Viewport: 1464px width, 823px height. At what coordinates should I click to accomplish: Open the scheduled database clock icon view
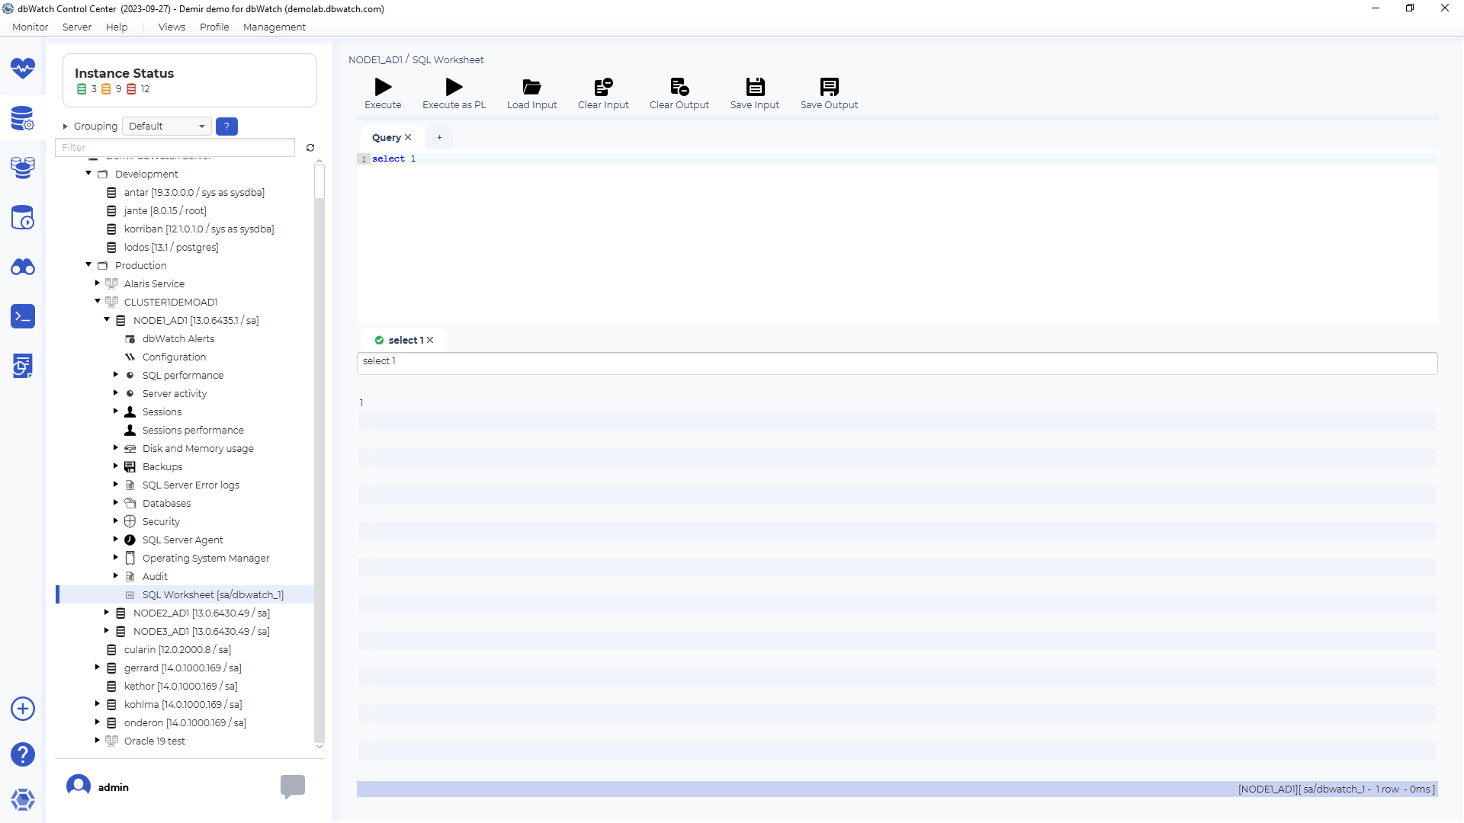[23, 217]
